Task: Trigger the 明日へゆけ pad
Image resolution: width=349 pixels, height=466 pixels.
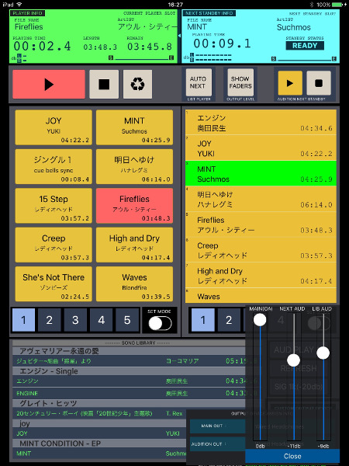Action: point(134,167)
